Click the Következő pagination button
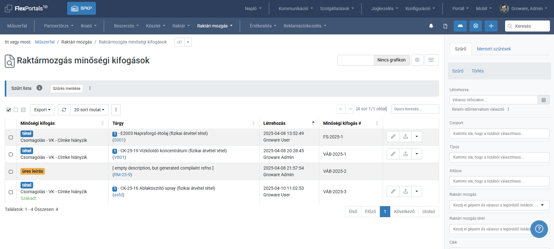The width and height of the screenshot is (554, 249). (404, 211)
